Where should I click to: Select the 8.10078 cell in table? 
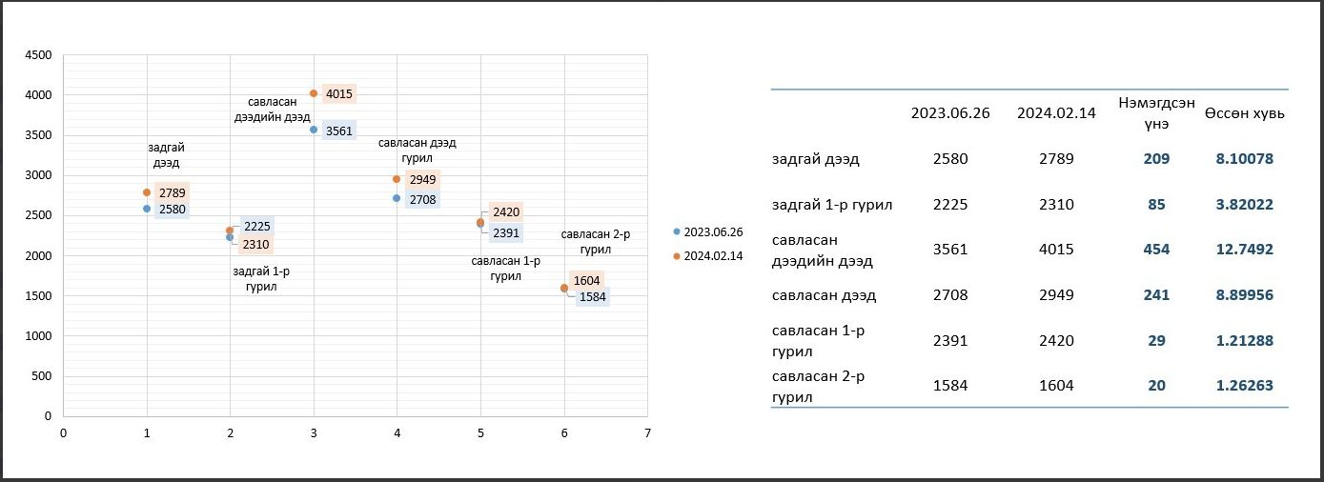point(1244,159)
